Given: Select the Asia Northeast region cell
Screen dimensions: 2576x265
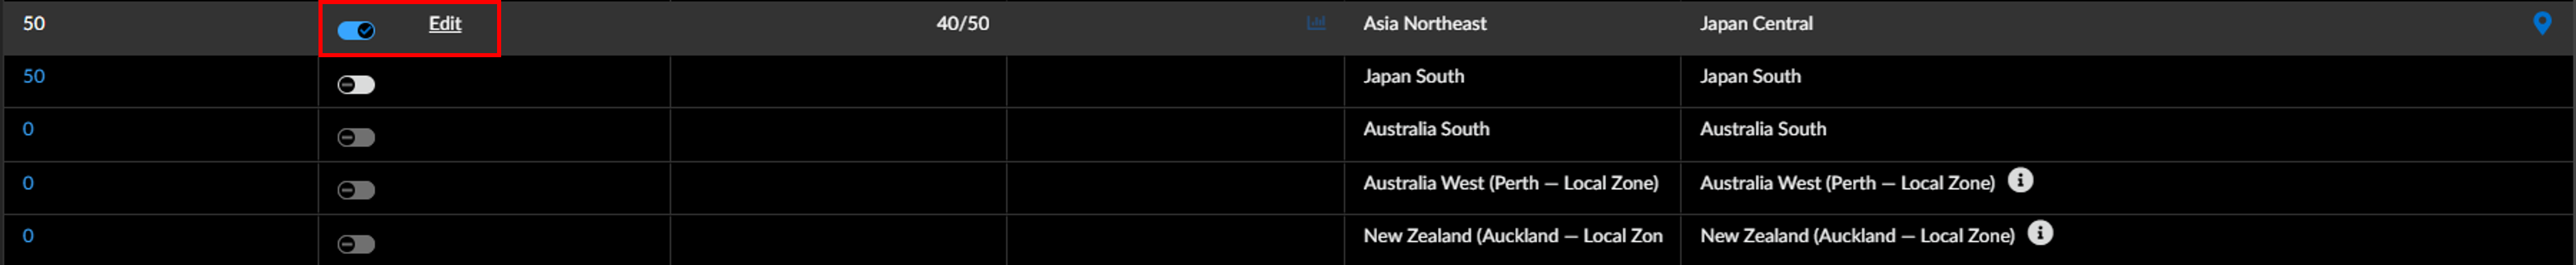Looking at the screenshot, I should pos(1424,24).
